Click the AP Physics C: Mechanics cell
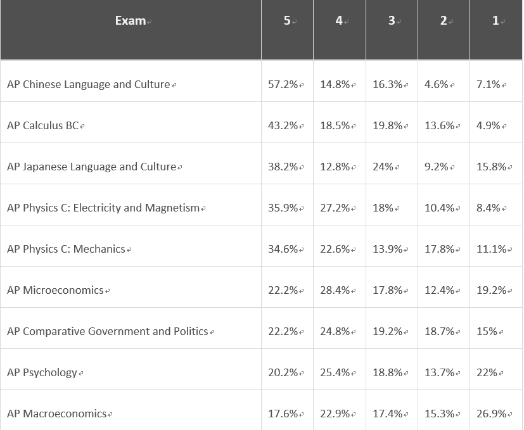 [x=66, y=249]
